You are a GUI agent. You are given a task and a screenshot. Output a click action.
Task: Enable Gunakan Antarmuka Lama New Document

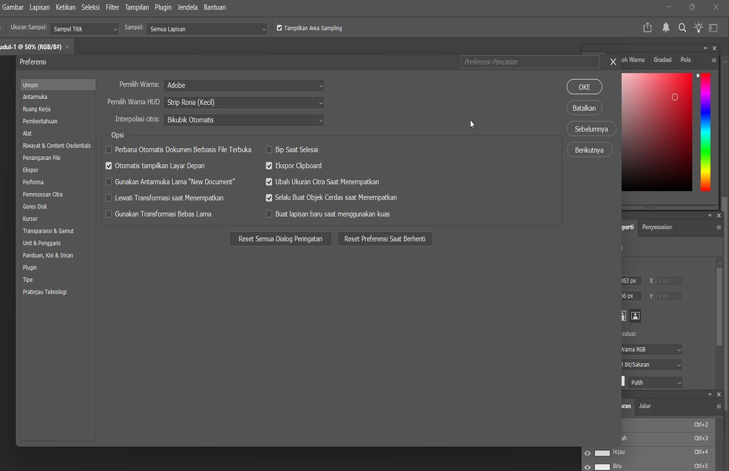pyautogui.click(x=108, y=182)
